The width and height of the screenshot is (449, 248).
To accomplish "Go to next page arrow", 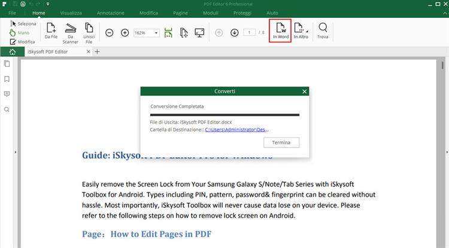I will point(235,33).
